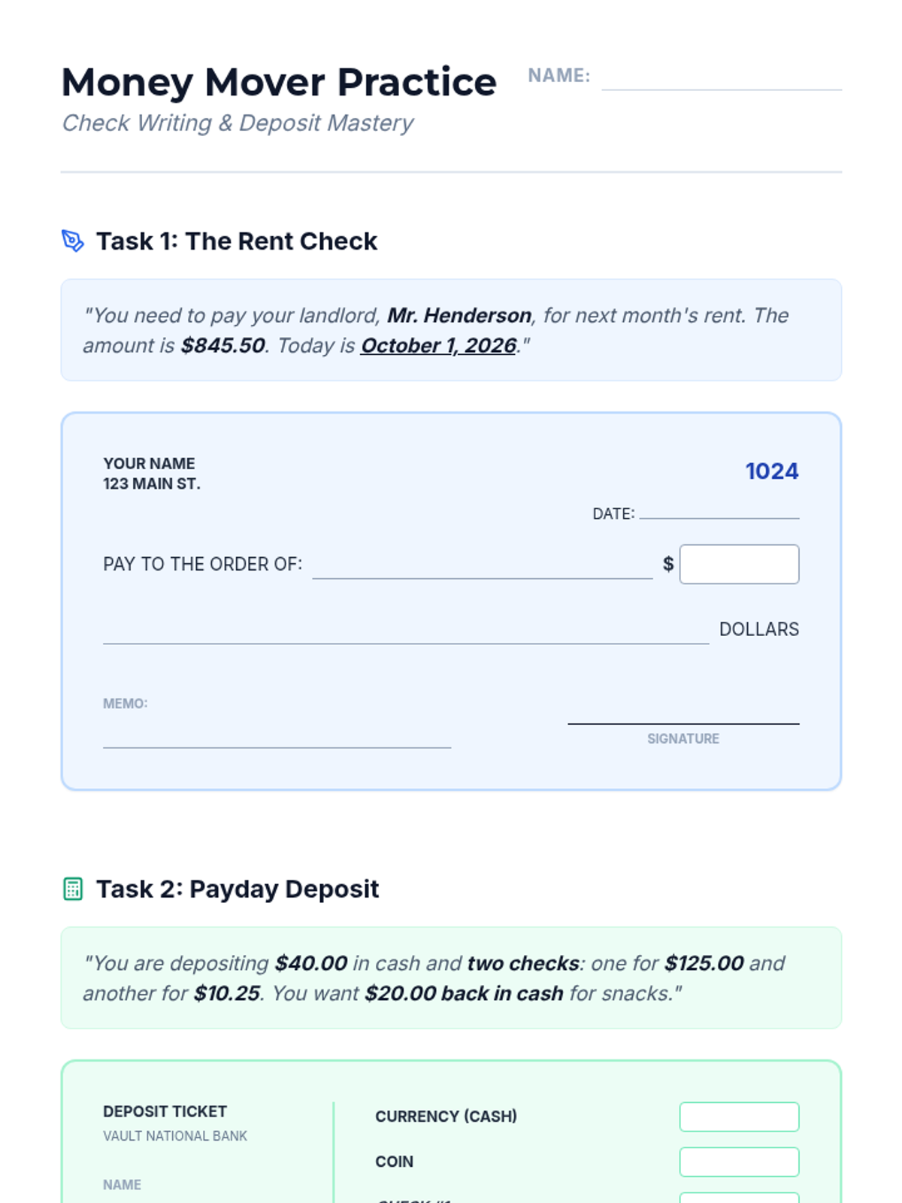
Task: Select the DATE line on the check
Action: (719, 511)
